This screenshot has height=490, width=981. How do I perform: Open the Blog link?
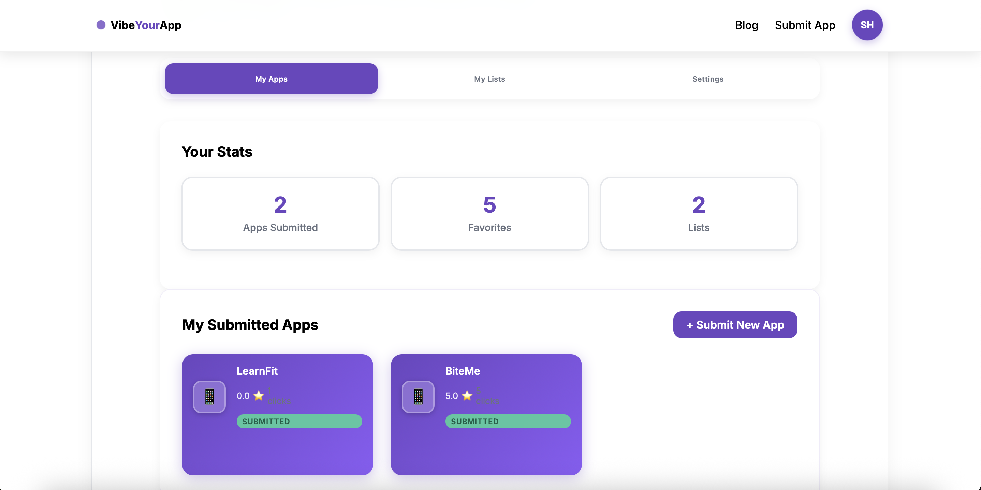click(746, 25)
